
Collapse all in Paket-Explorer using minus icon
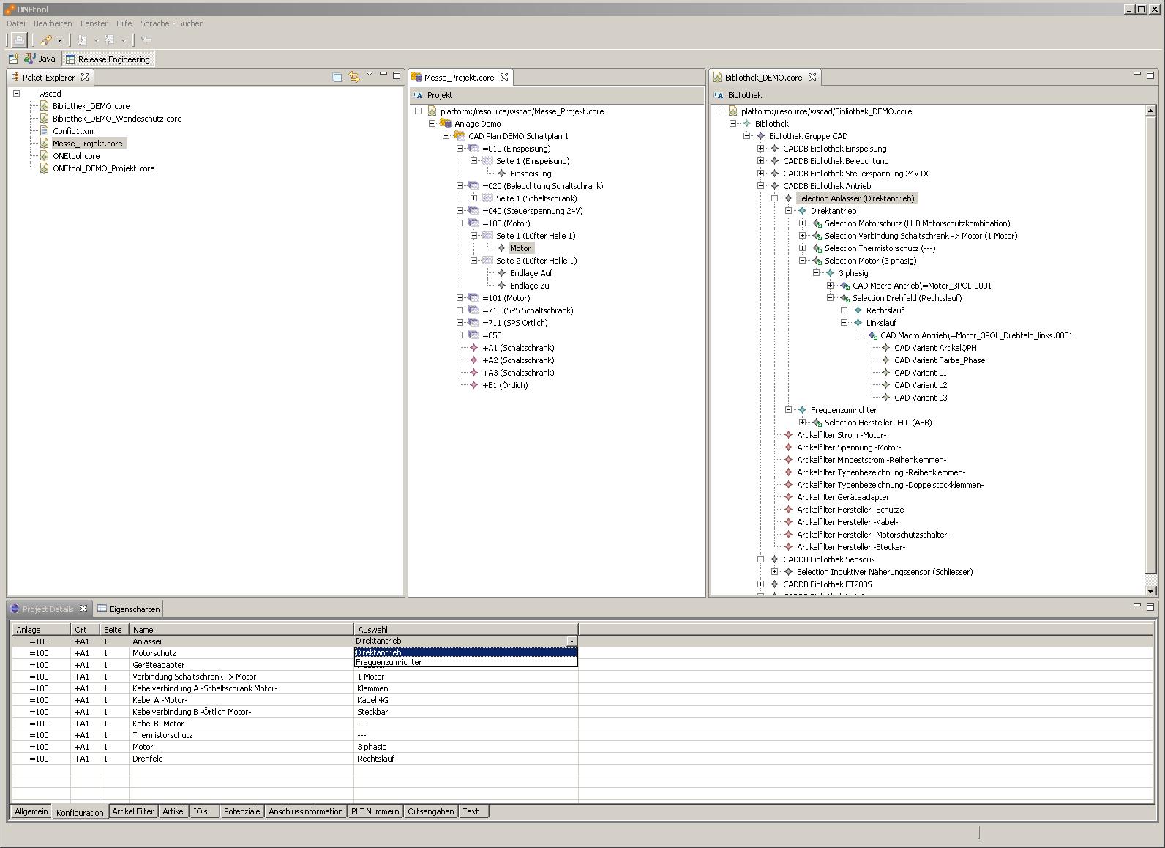click(337, 77)
